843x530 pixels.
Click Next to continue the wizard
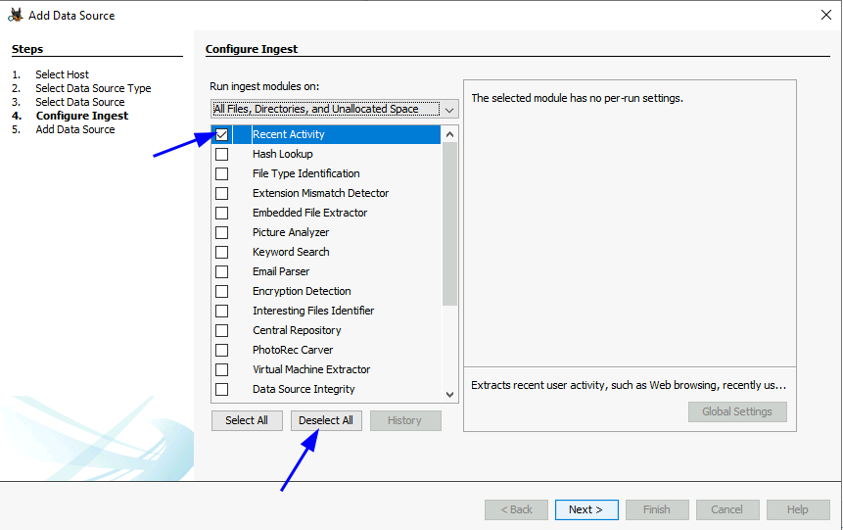tap(585, 509)
